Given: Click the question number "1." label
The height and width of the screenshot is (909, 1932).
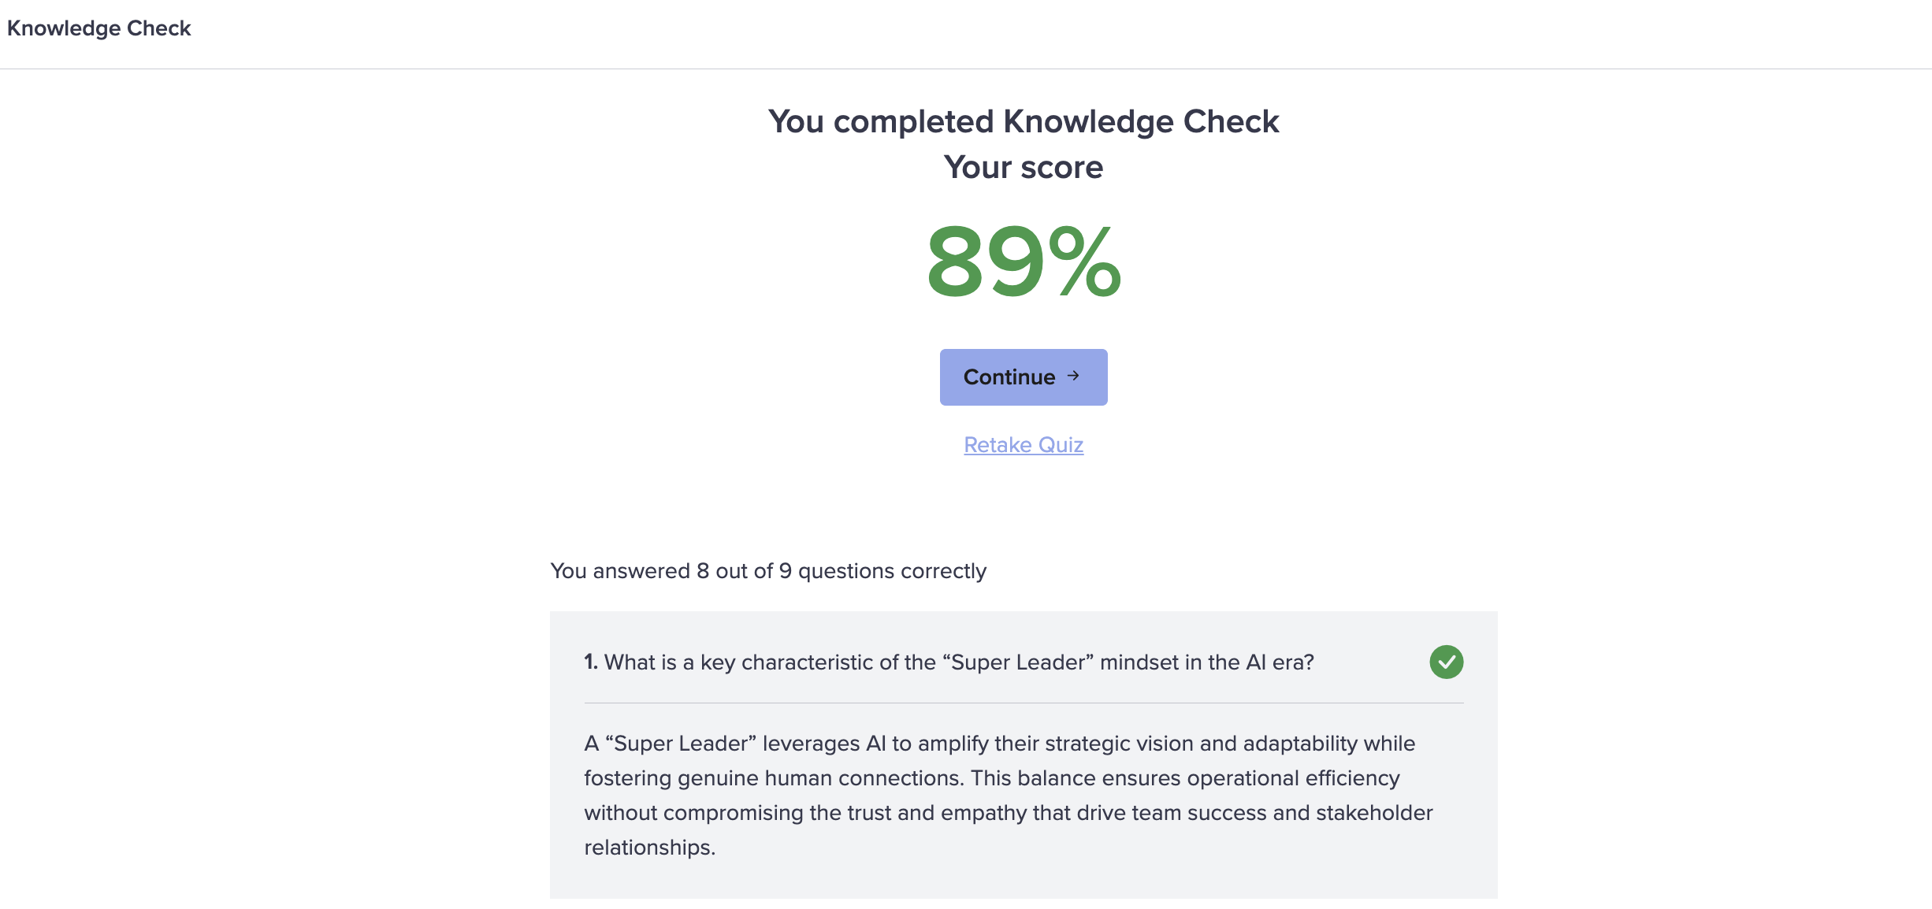Looking at the screenshot, I should [x=591, y=662].
